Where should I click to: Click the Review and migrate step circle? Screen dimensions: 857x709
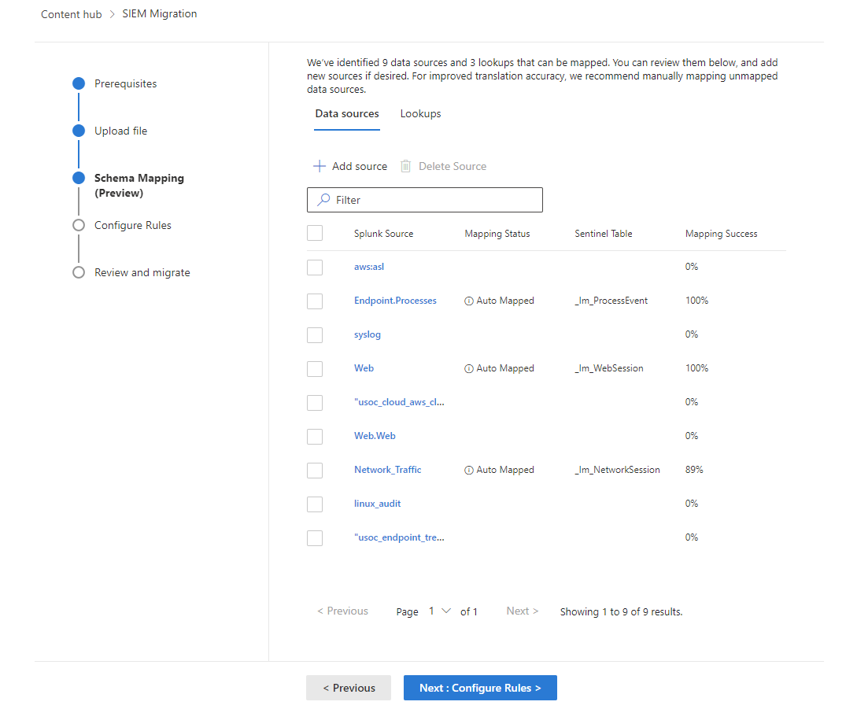coord(79,272)
